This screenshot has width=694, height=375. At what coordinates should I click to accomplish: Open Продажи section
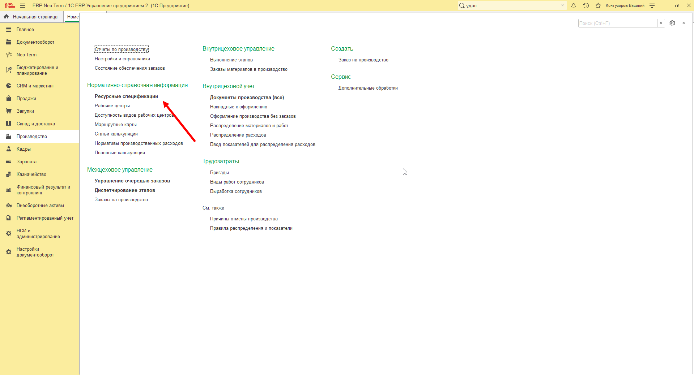[x=39, y=99]
